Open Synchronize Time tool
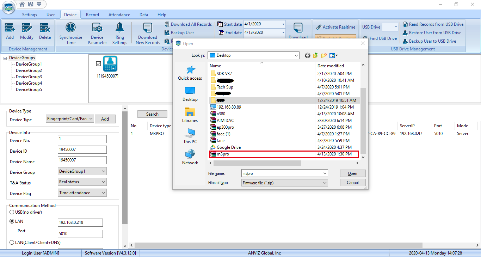This screenshot has width=481, height=257. pyautogui.click(x=71, y=28)
